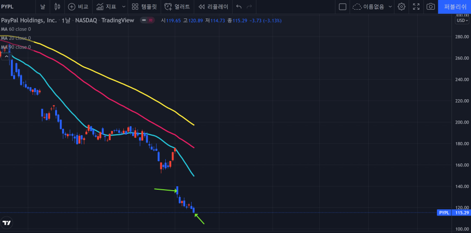The height and width of the screenshot is (233, 471).
Task: Click the 비교 compare symbol button
Action: point(78,7)
